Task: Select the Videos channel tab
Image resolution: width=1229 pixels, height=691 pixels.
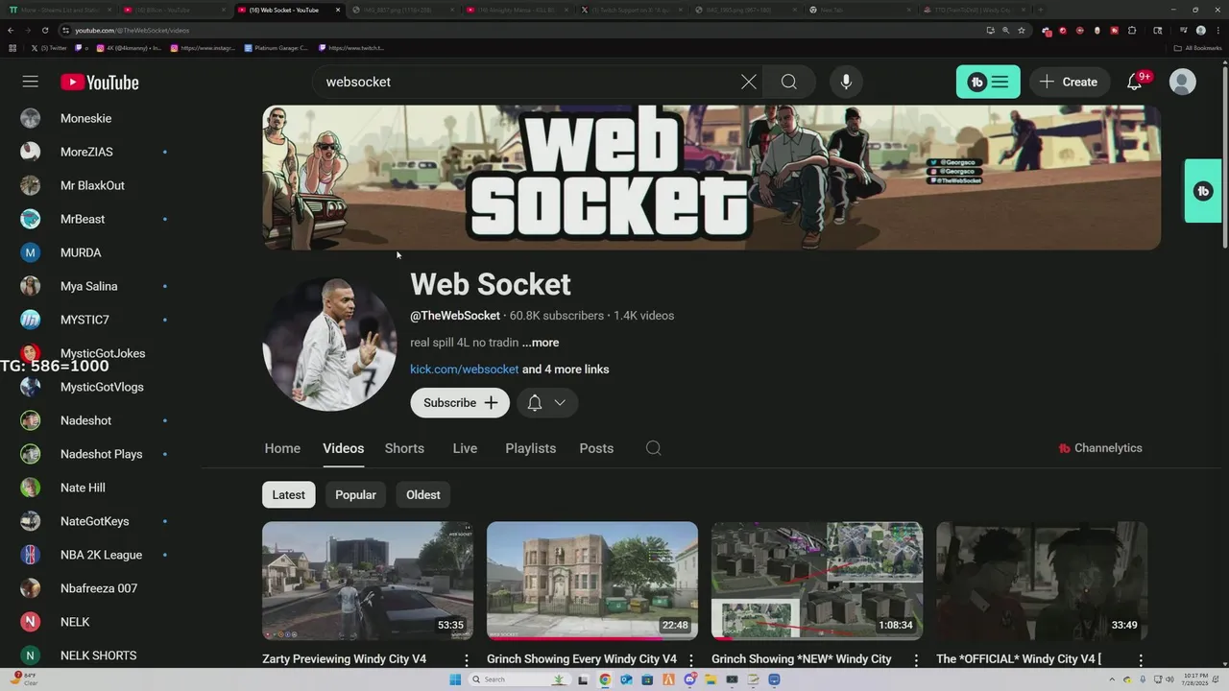Action: point(343,448)
